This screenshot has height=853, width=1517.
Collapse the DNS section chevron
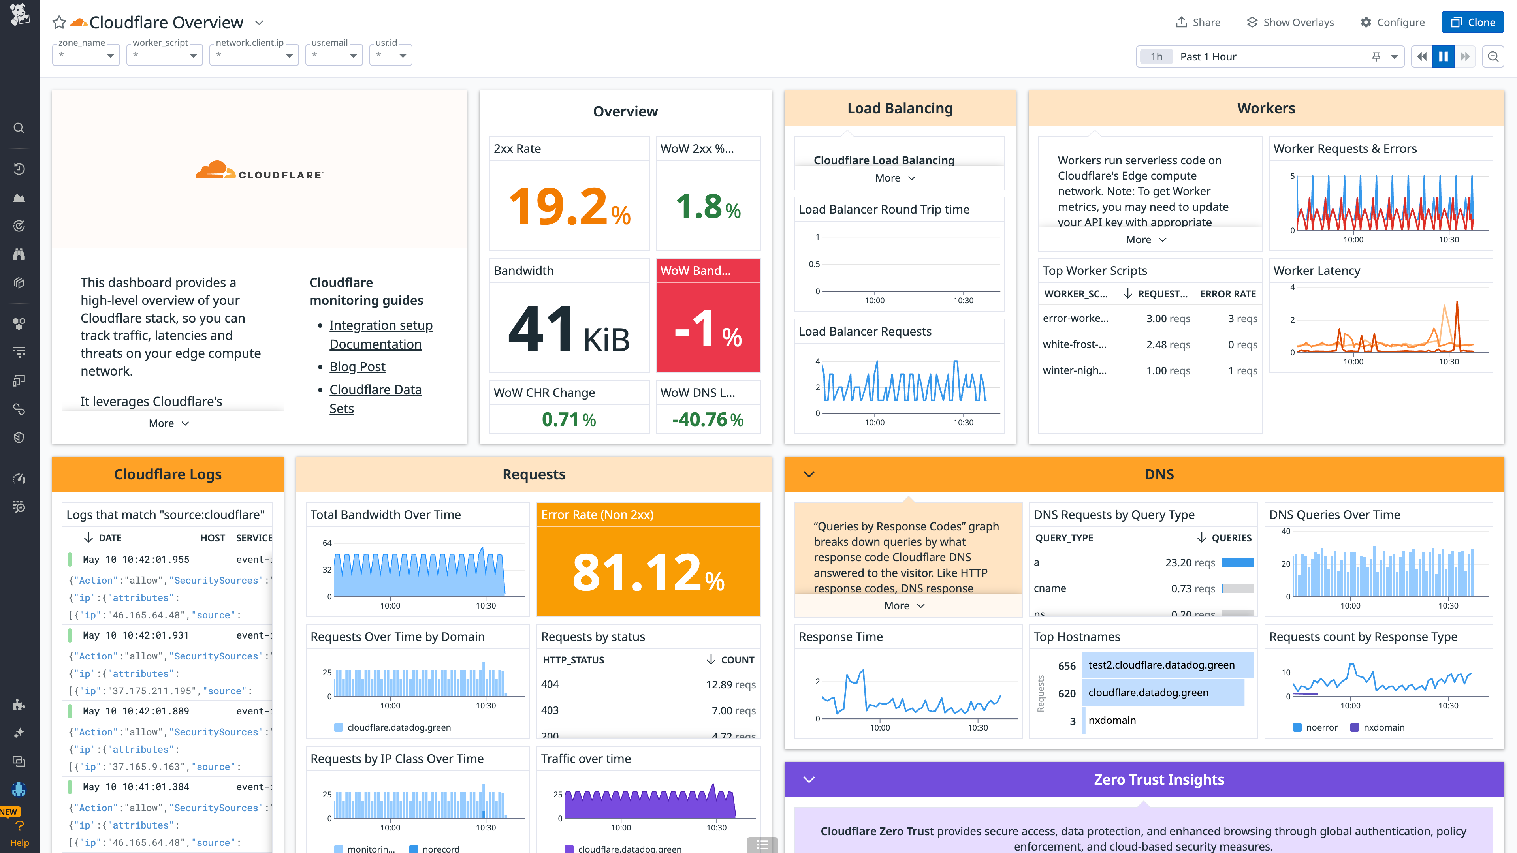pos(808,474)
